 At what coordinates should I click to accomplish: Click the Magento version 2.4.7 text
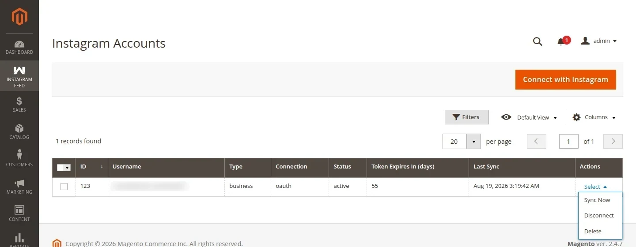click(x=595, y=243)
